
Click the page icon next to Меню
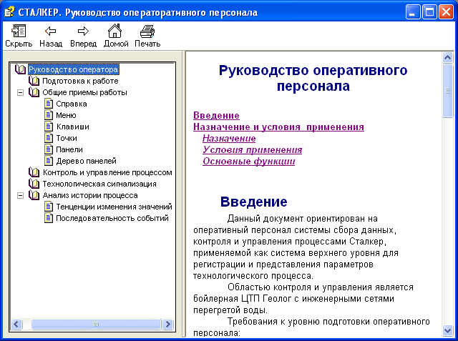coord(49,115)
